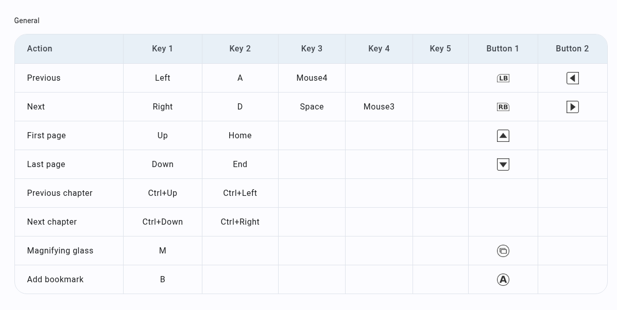Viewport: 617px width, 310px height.
Task: Click the Select button icon for Magnifying glass
Action: [x=503, y=251]
